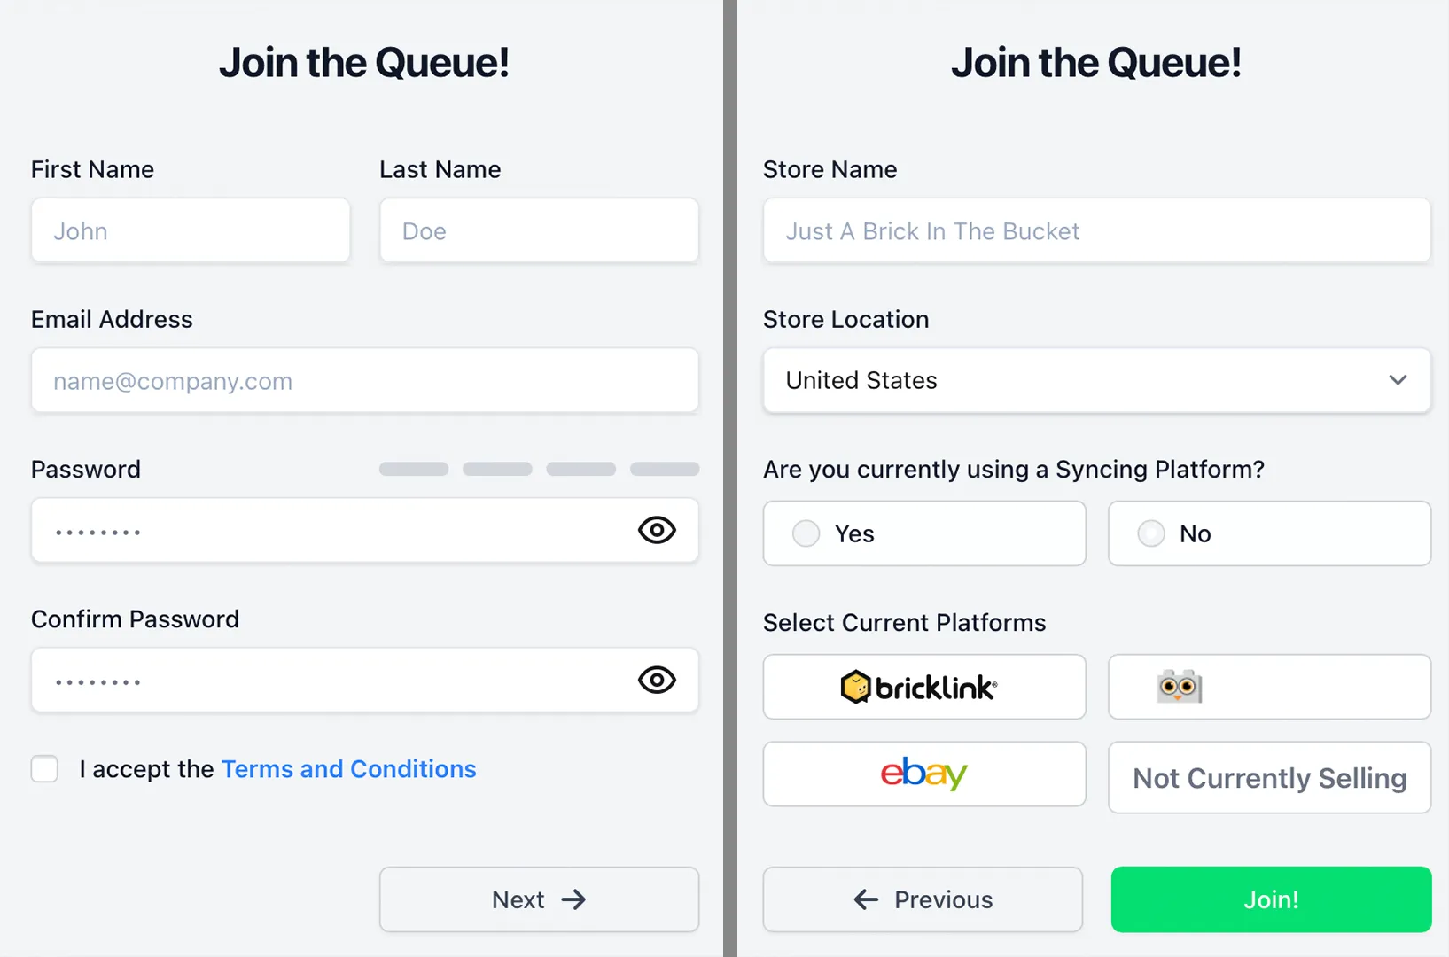
Task: Select the eBay platform logo
Action: point(924,774)
